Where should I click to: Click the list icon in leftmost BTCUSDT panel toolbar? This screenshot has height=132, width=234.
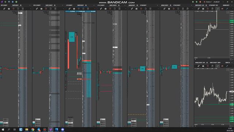pyautogui.click(x=23, y=9)
